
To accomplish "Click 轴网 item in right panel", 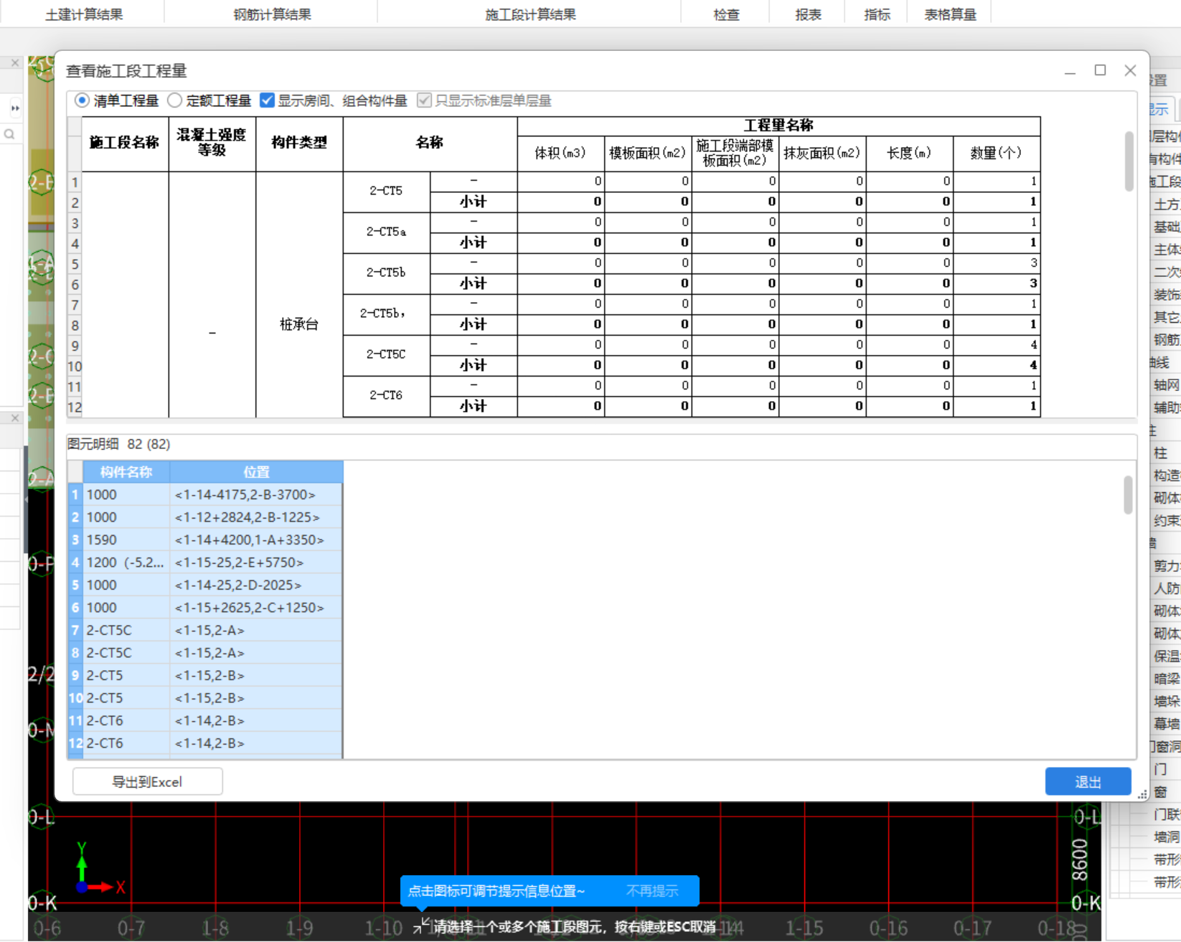I will coord(1166,385).
